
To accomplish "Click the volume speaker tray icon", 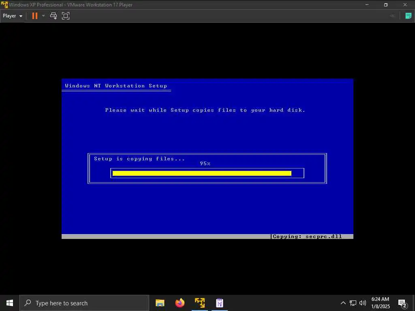I will 363,303.
